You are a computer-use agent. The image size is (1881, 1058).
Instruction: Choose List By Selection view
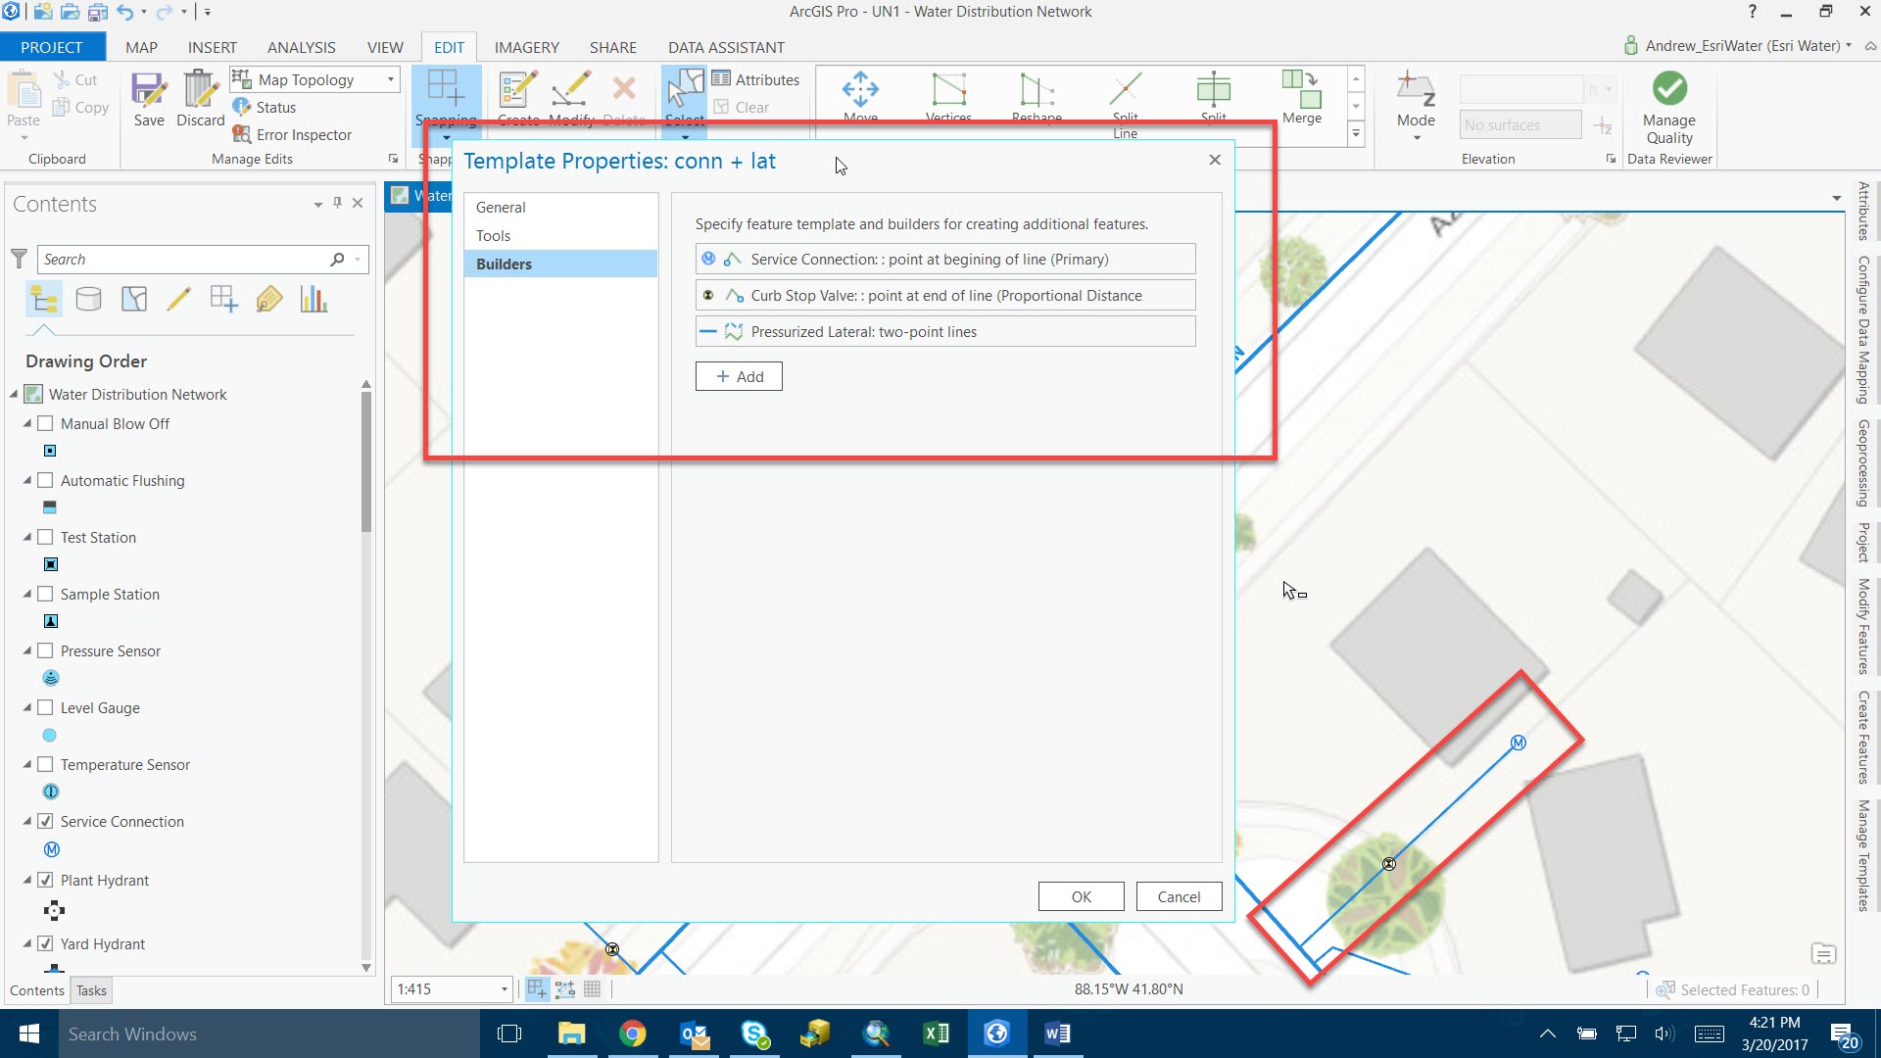pyautogui.click(x=134, y=299)
